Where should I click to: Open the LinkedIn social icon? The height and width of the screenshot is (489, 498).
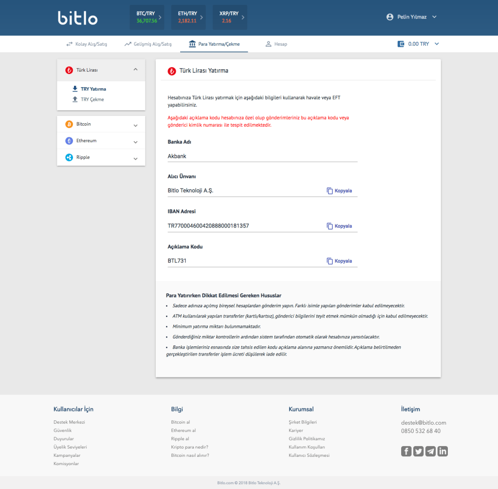click(x=443, y=451)
